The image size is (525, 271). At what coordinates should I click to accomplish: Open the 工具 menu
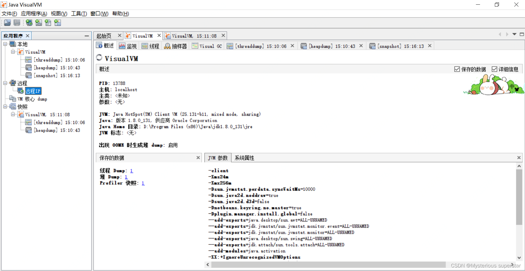click(79, 14)
